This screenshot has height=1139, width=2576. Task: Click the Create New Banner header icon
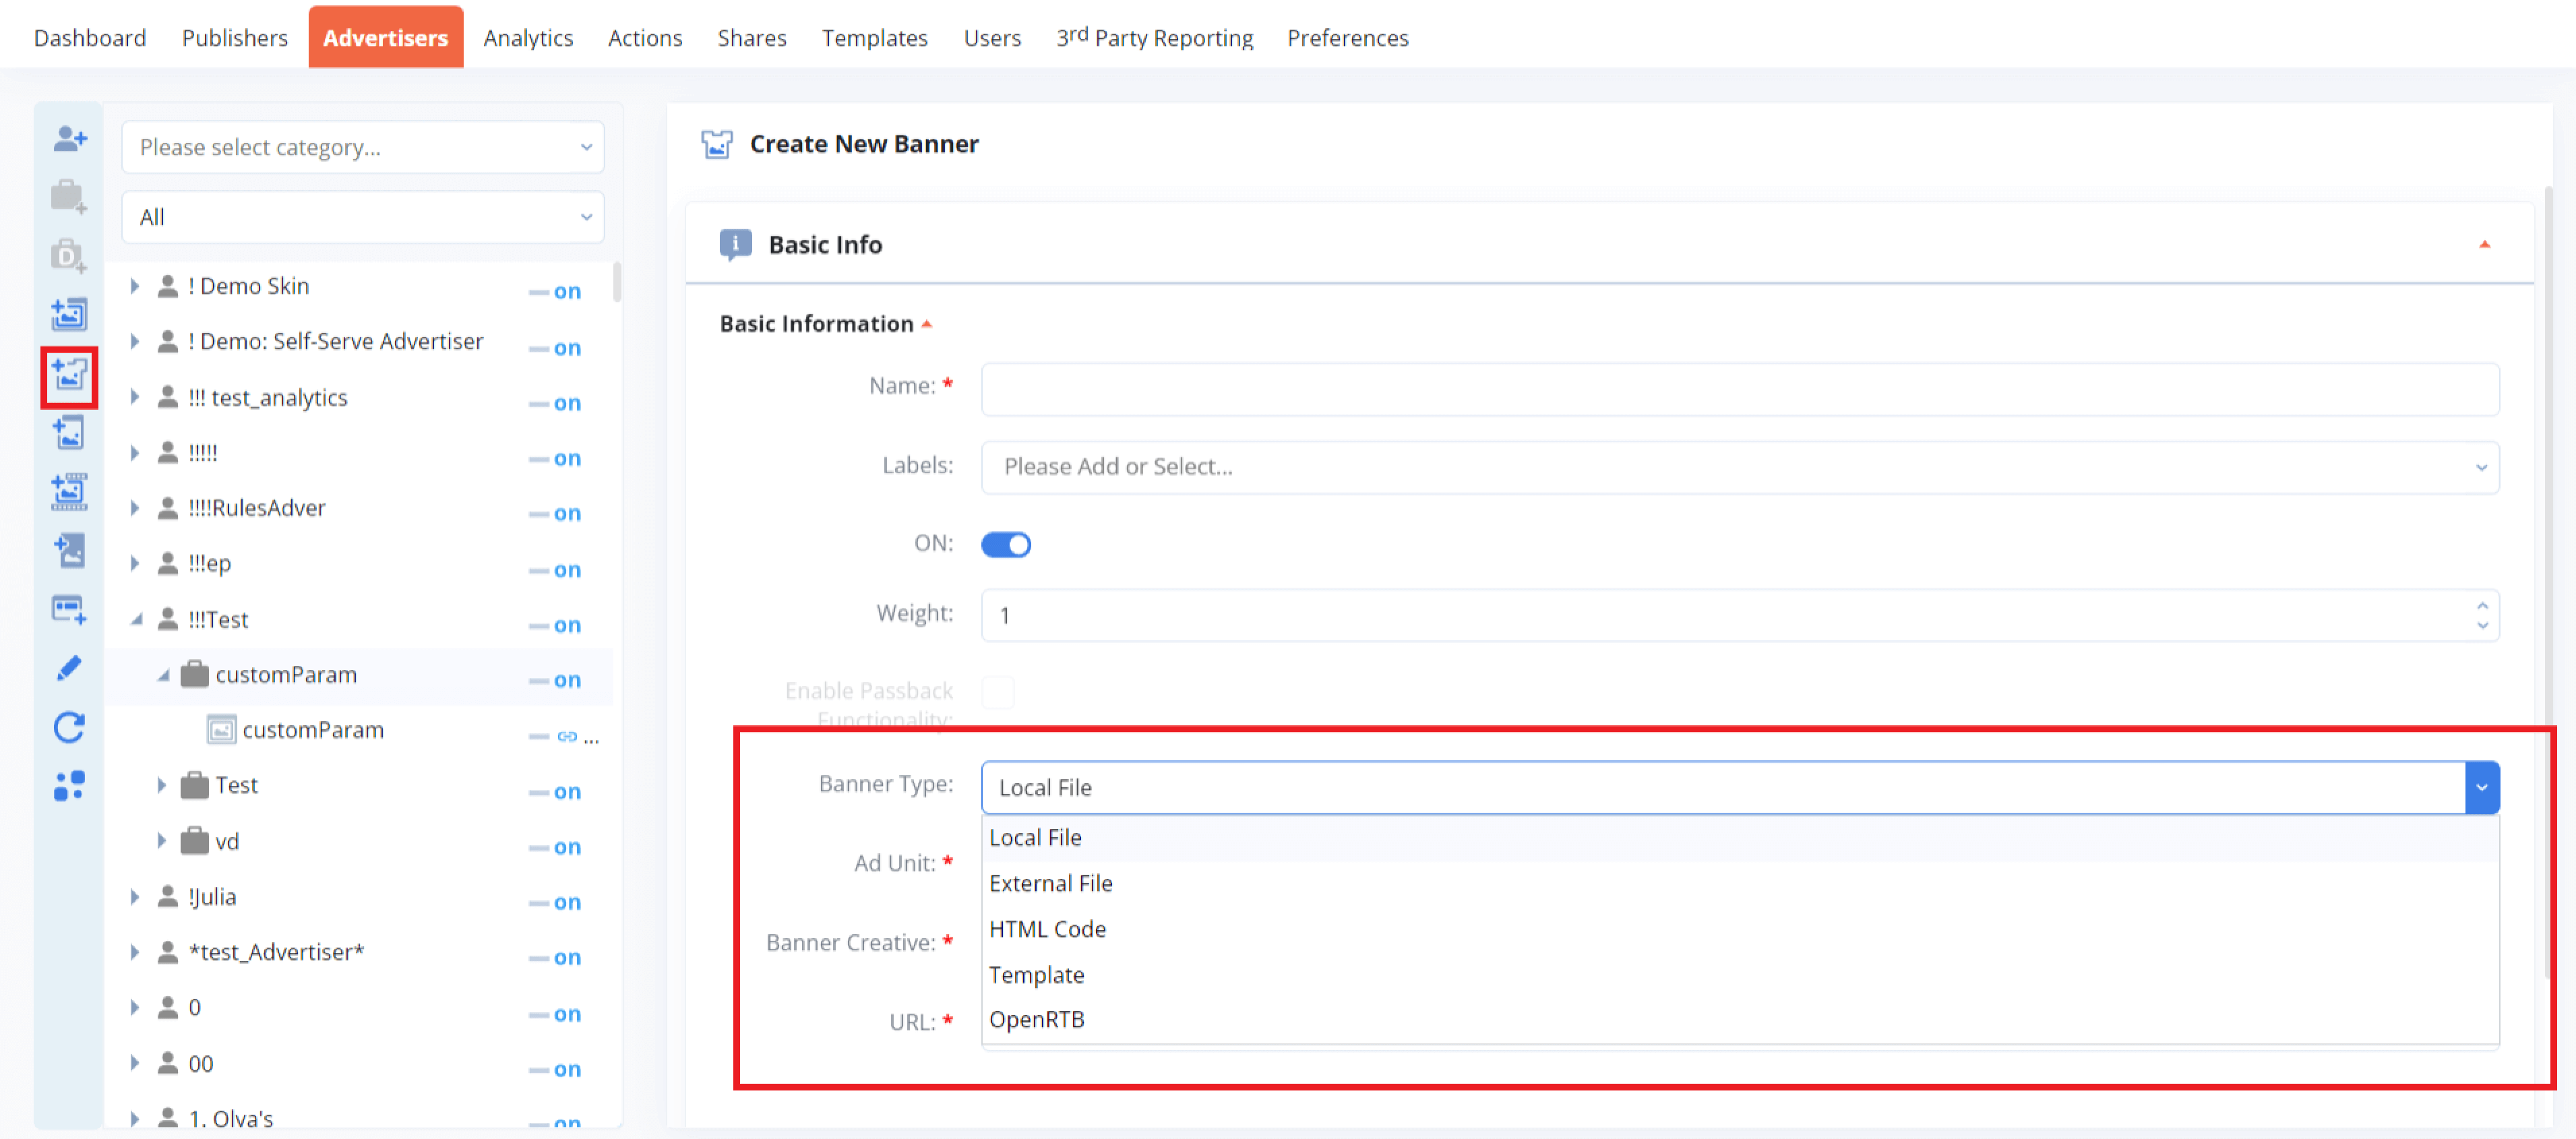point(717,144)
